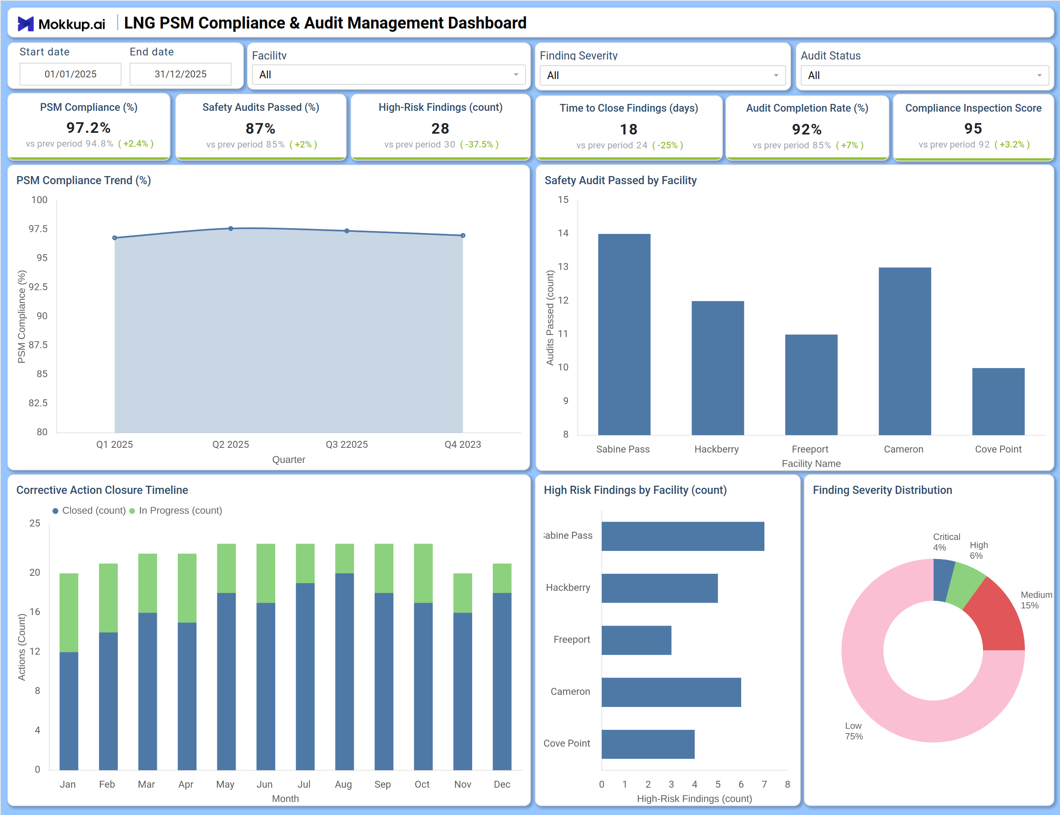Click the Dec in-progress green bar segment
This screenshot has height=815, width=1060.
click(502, 578)
